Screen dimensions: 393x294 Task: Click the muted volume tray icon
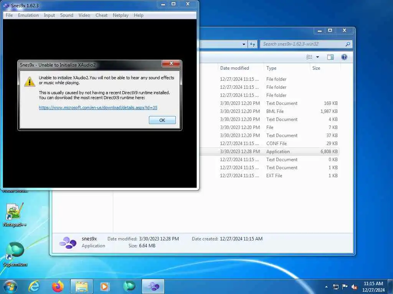354,287
